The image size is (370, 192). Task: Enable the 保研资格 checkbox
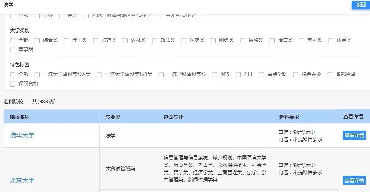coord(13,84)
